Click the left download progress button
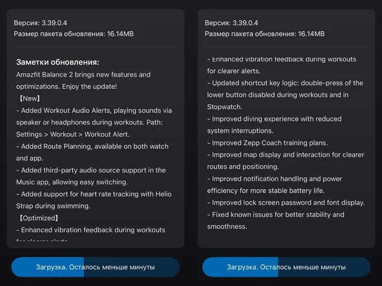 [95, 267]
